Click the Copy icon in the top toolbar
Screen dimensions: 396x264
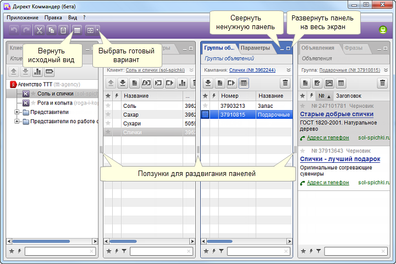click(52, 30)
